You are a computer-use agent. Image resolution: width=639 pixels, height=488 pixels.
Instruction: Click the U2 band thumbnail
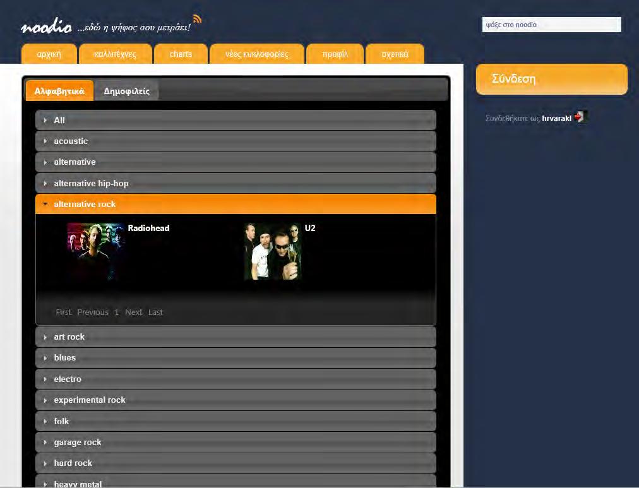click(273, 251)
